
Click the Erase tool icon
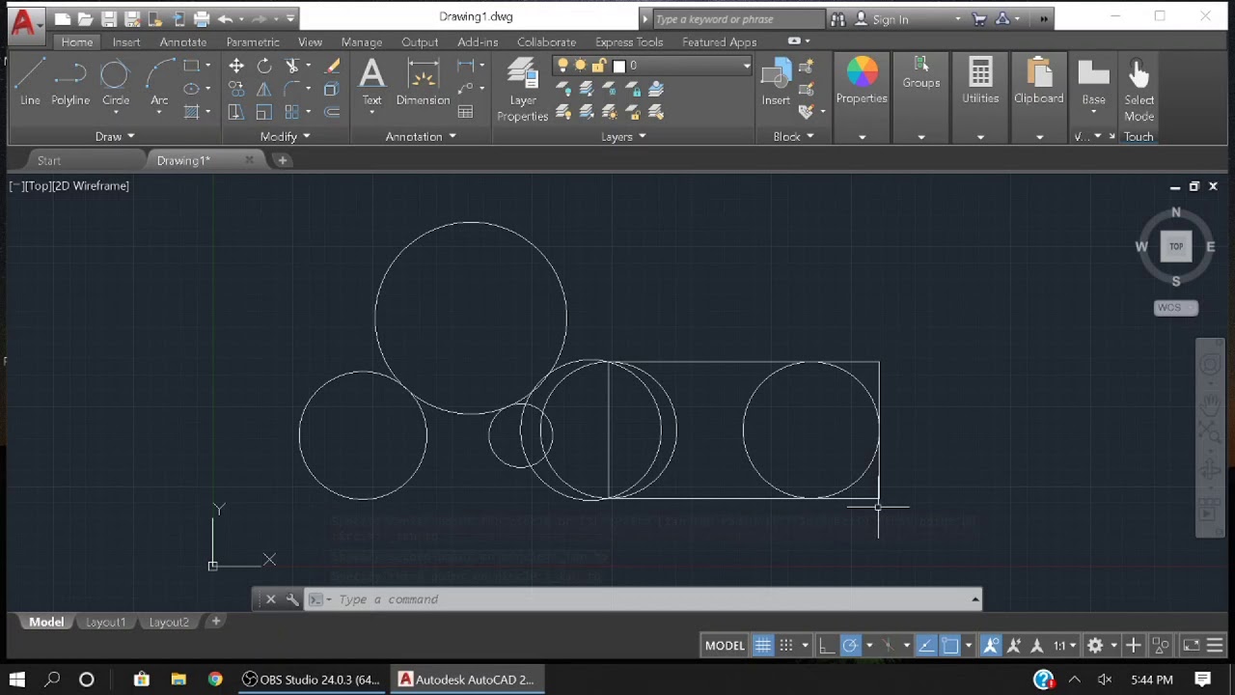point(332,66)
